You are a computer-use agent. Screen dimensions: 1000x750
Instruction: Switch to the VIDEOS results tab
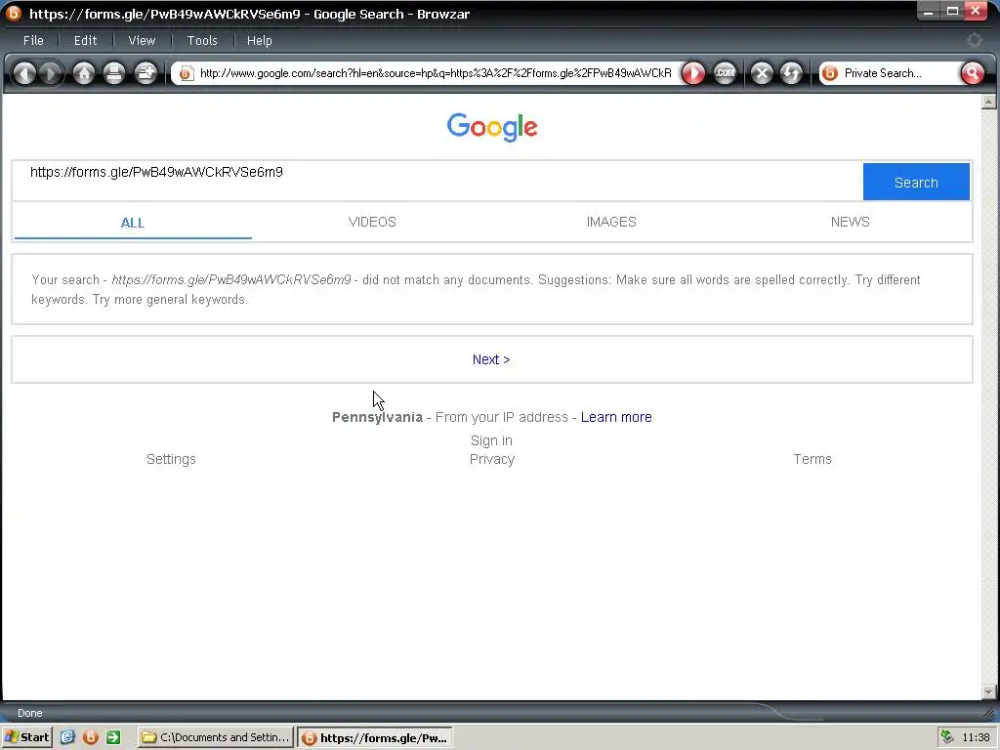click(x=372, y=222)
